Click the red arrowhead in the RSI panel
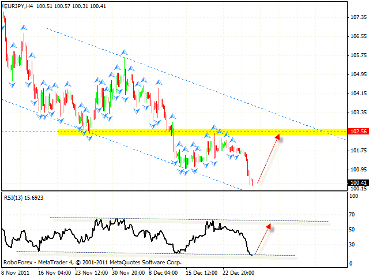 click(269, 227)
